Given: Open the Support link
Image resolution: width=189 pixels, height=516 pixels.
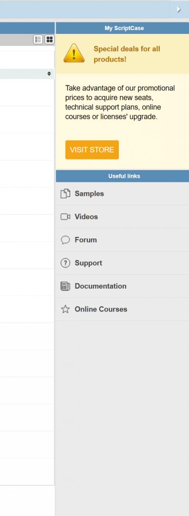Looking at the screenshot, I should 88,263.
